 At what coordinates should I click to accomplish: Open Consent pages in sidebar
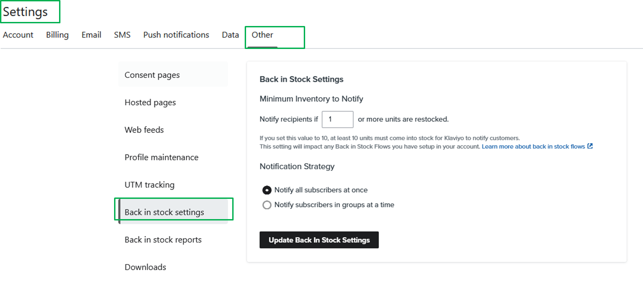tap(152, 75)
